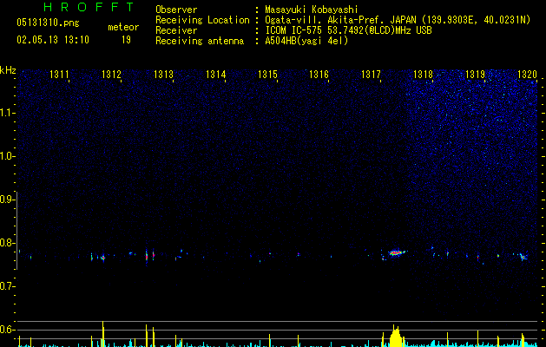This screenshot has height=347, width=546.
Task: Click the 1314 time marker
Action: 215,75
